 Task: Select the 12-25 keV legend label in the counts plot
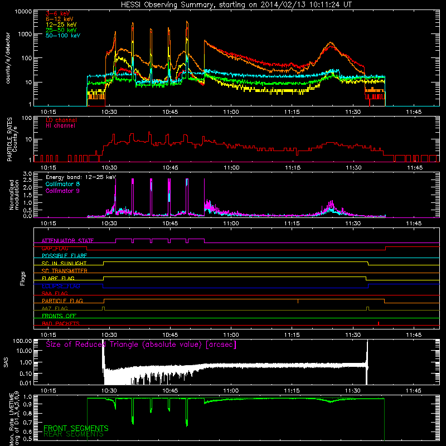click(61, 25)
